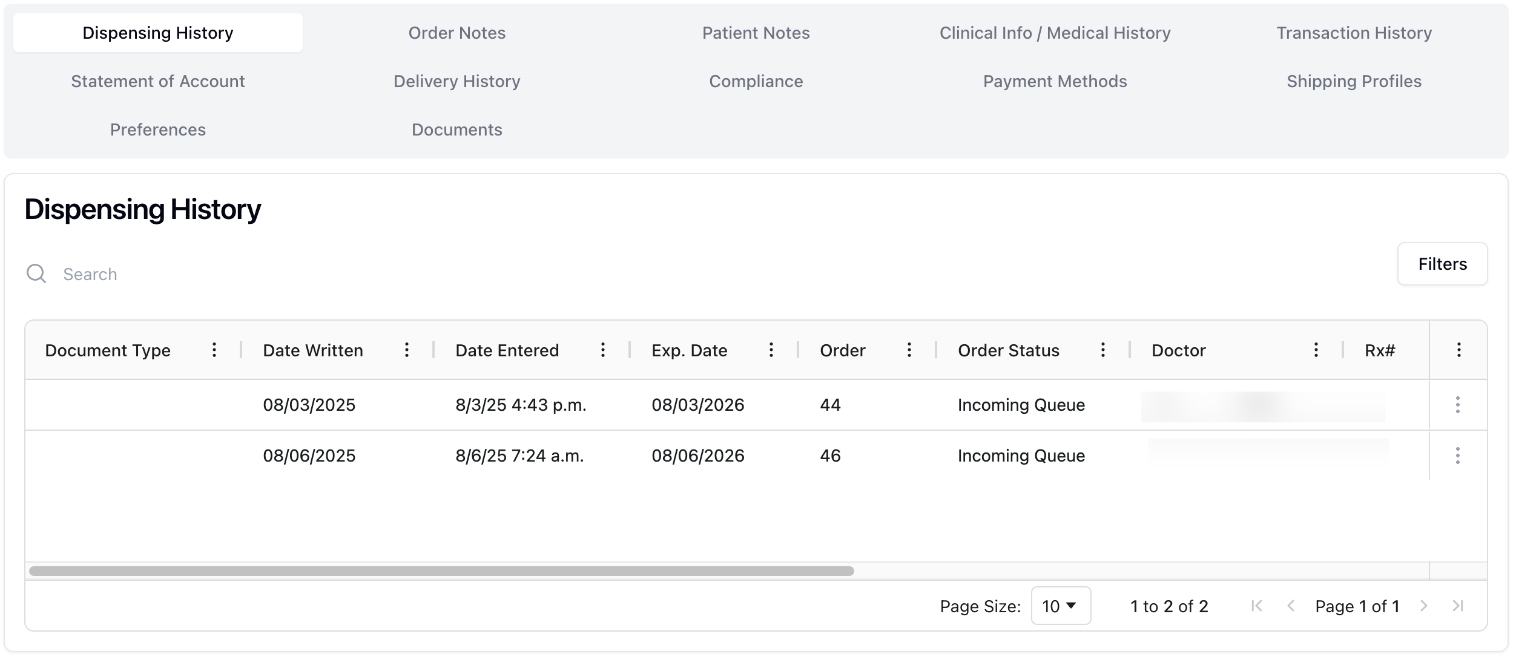1516x657 pixels.
Task: Jump to the first page
Action: click(1258, 606)
